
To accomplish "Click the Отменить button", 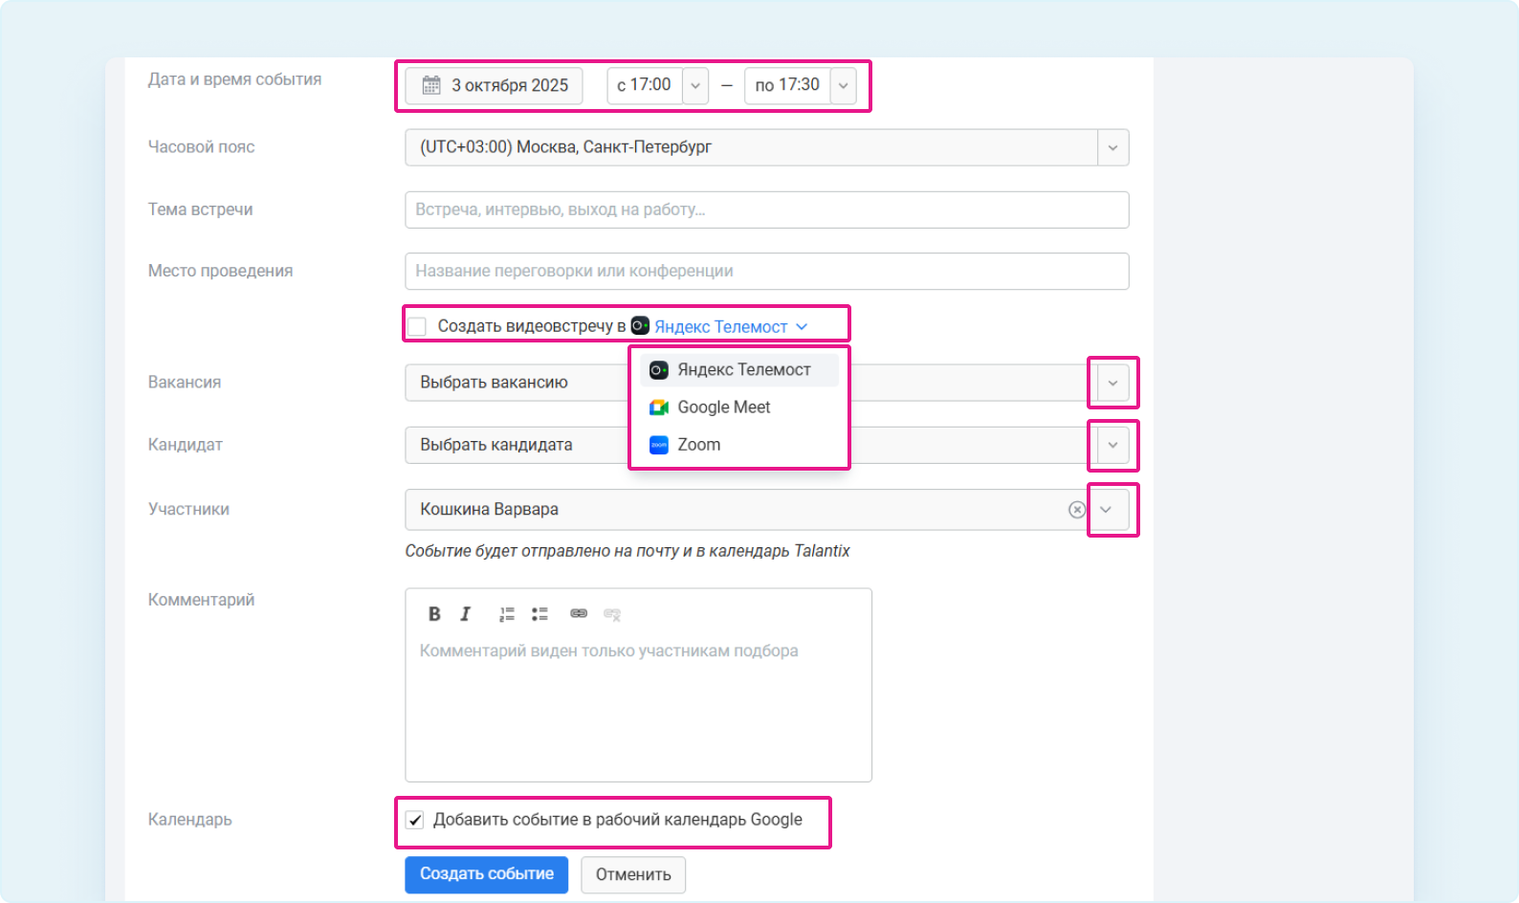I will (633, 874).
